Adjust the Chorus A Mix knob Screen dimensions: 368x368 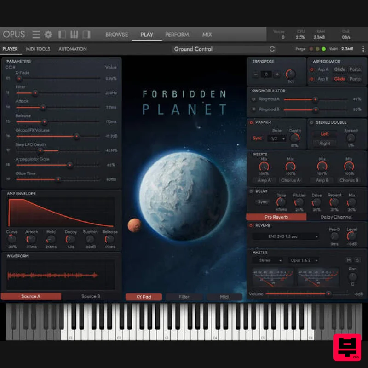290,167
